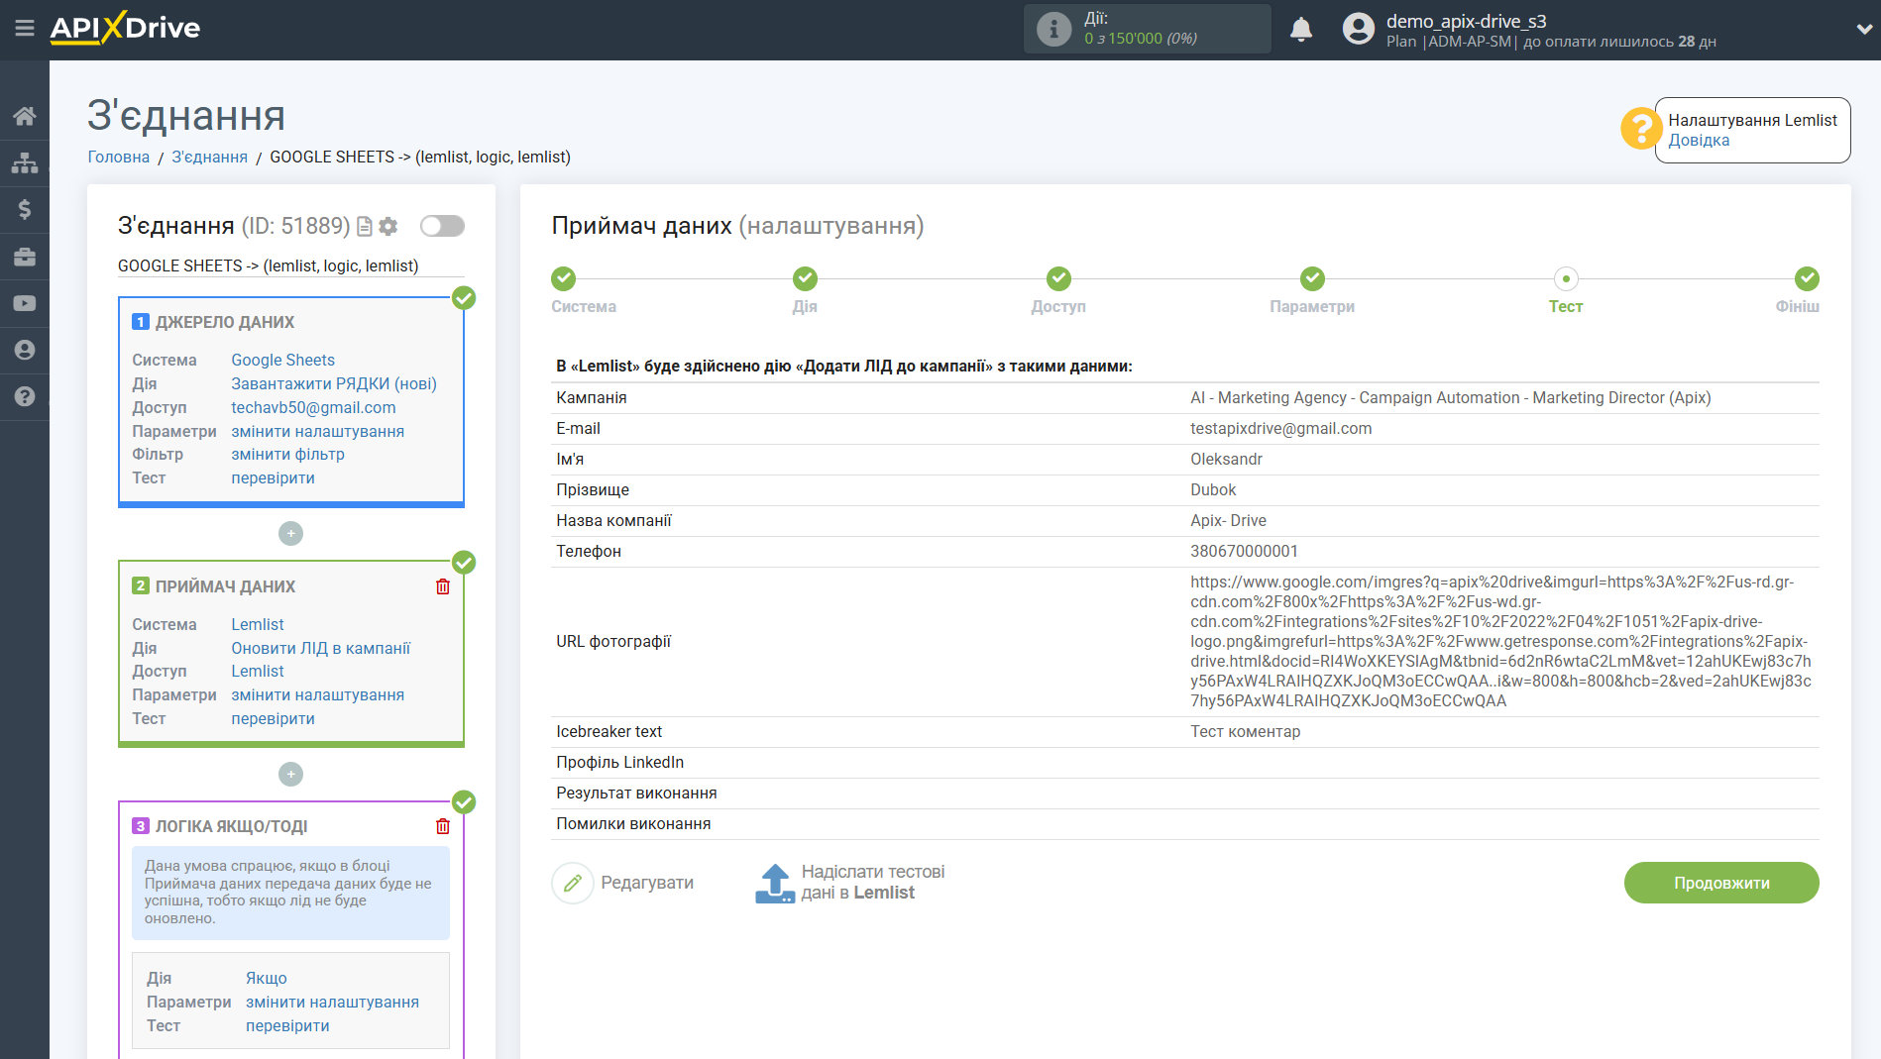This screenshot has width=1881, height=1059.
Task: Click the ApiX-Drive logo
Action: pyautogui.click(x=125, y=28)
